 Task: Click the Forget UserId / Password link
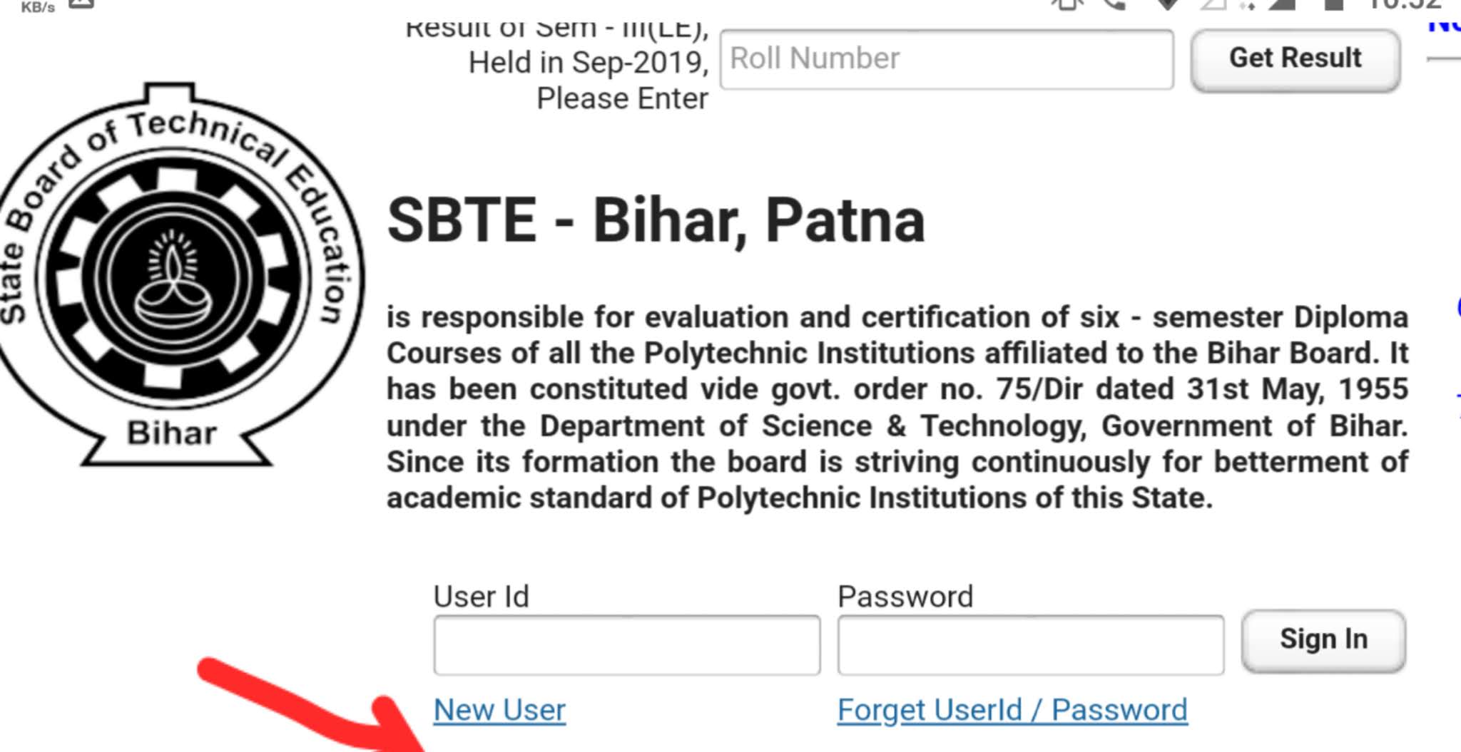pos(1012,709)
